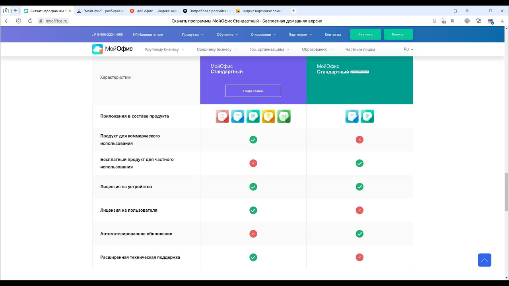Screen dimensions: 509x286
Task: Expand the Крупному бизнесу menu
Action: (165, 49)
